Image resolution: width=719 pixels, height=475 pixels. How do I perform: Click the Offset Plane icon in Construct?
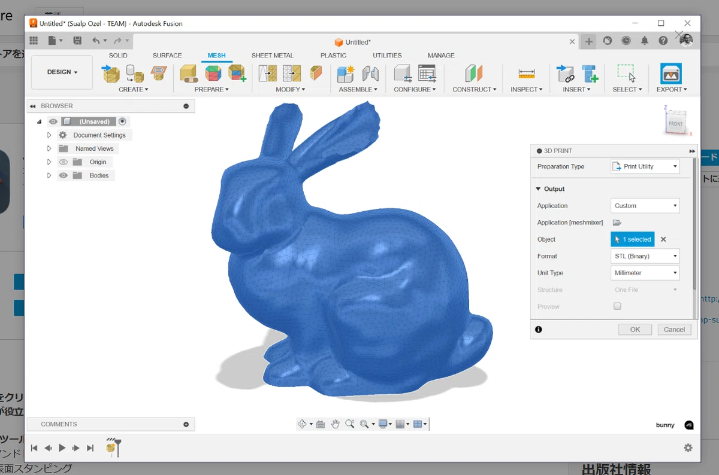(474, 74)
